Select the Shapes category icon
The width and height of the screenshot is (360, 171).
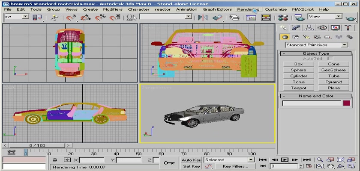296,37
